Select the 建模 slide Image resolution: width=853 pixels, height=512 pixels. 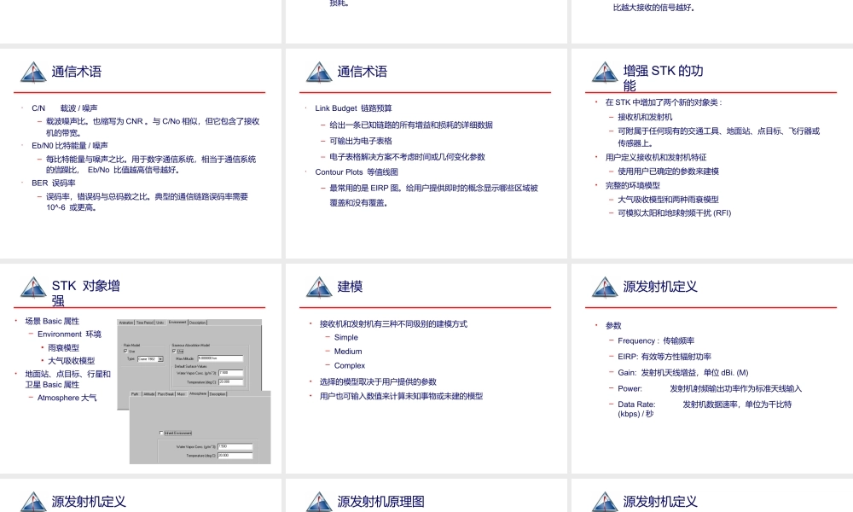(x=426, y=369)
